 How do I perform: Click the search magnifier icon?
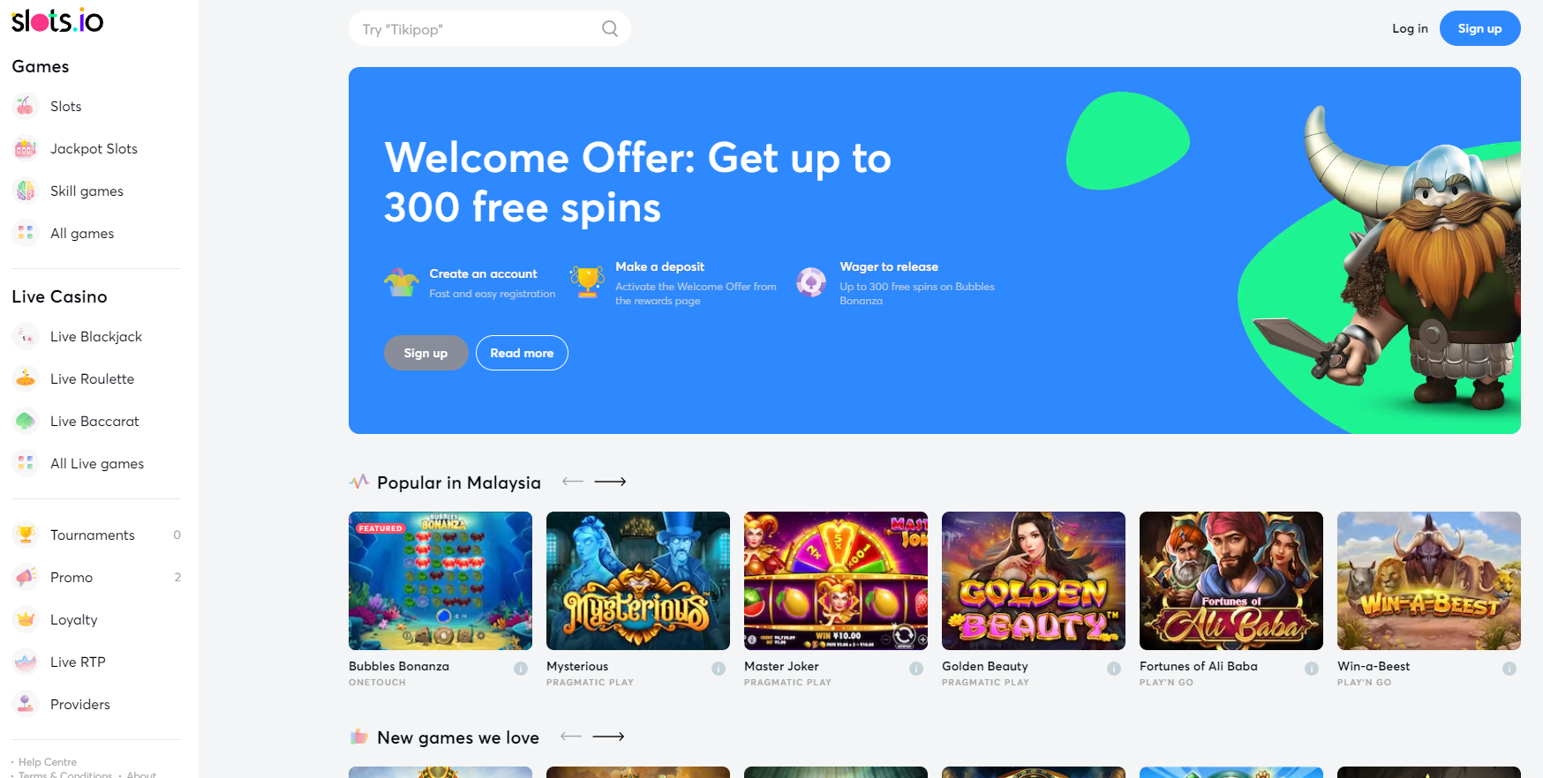(609, 28)
